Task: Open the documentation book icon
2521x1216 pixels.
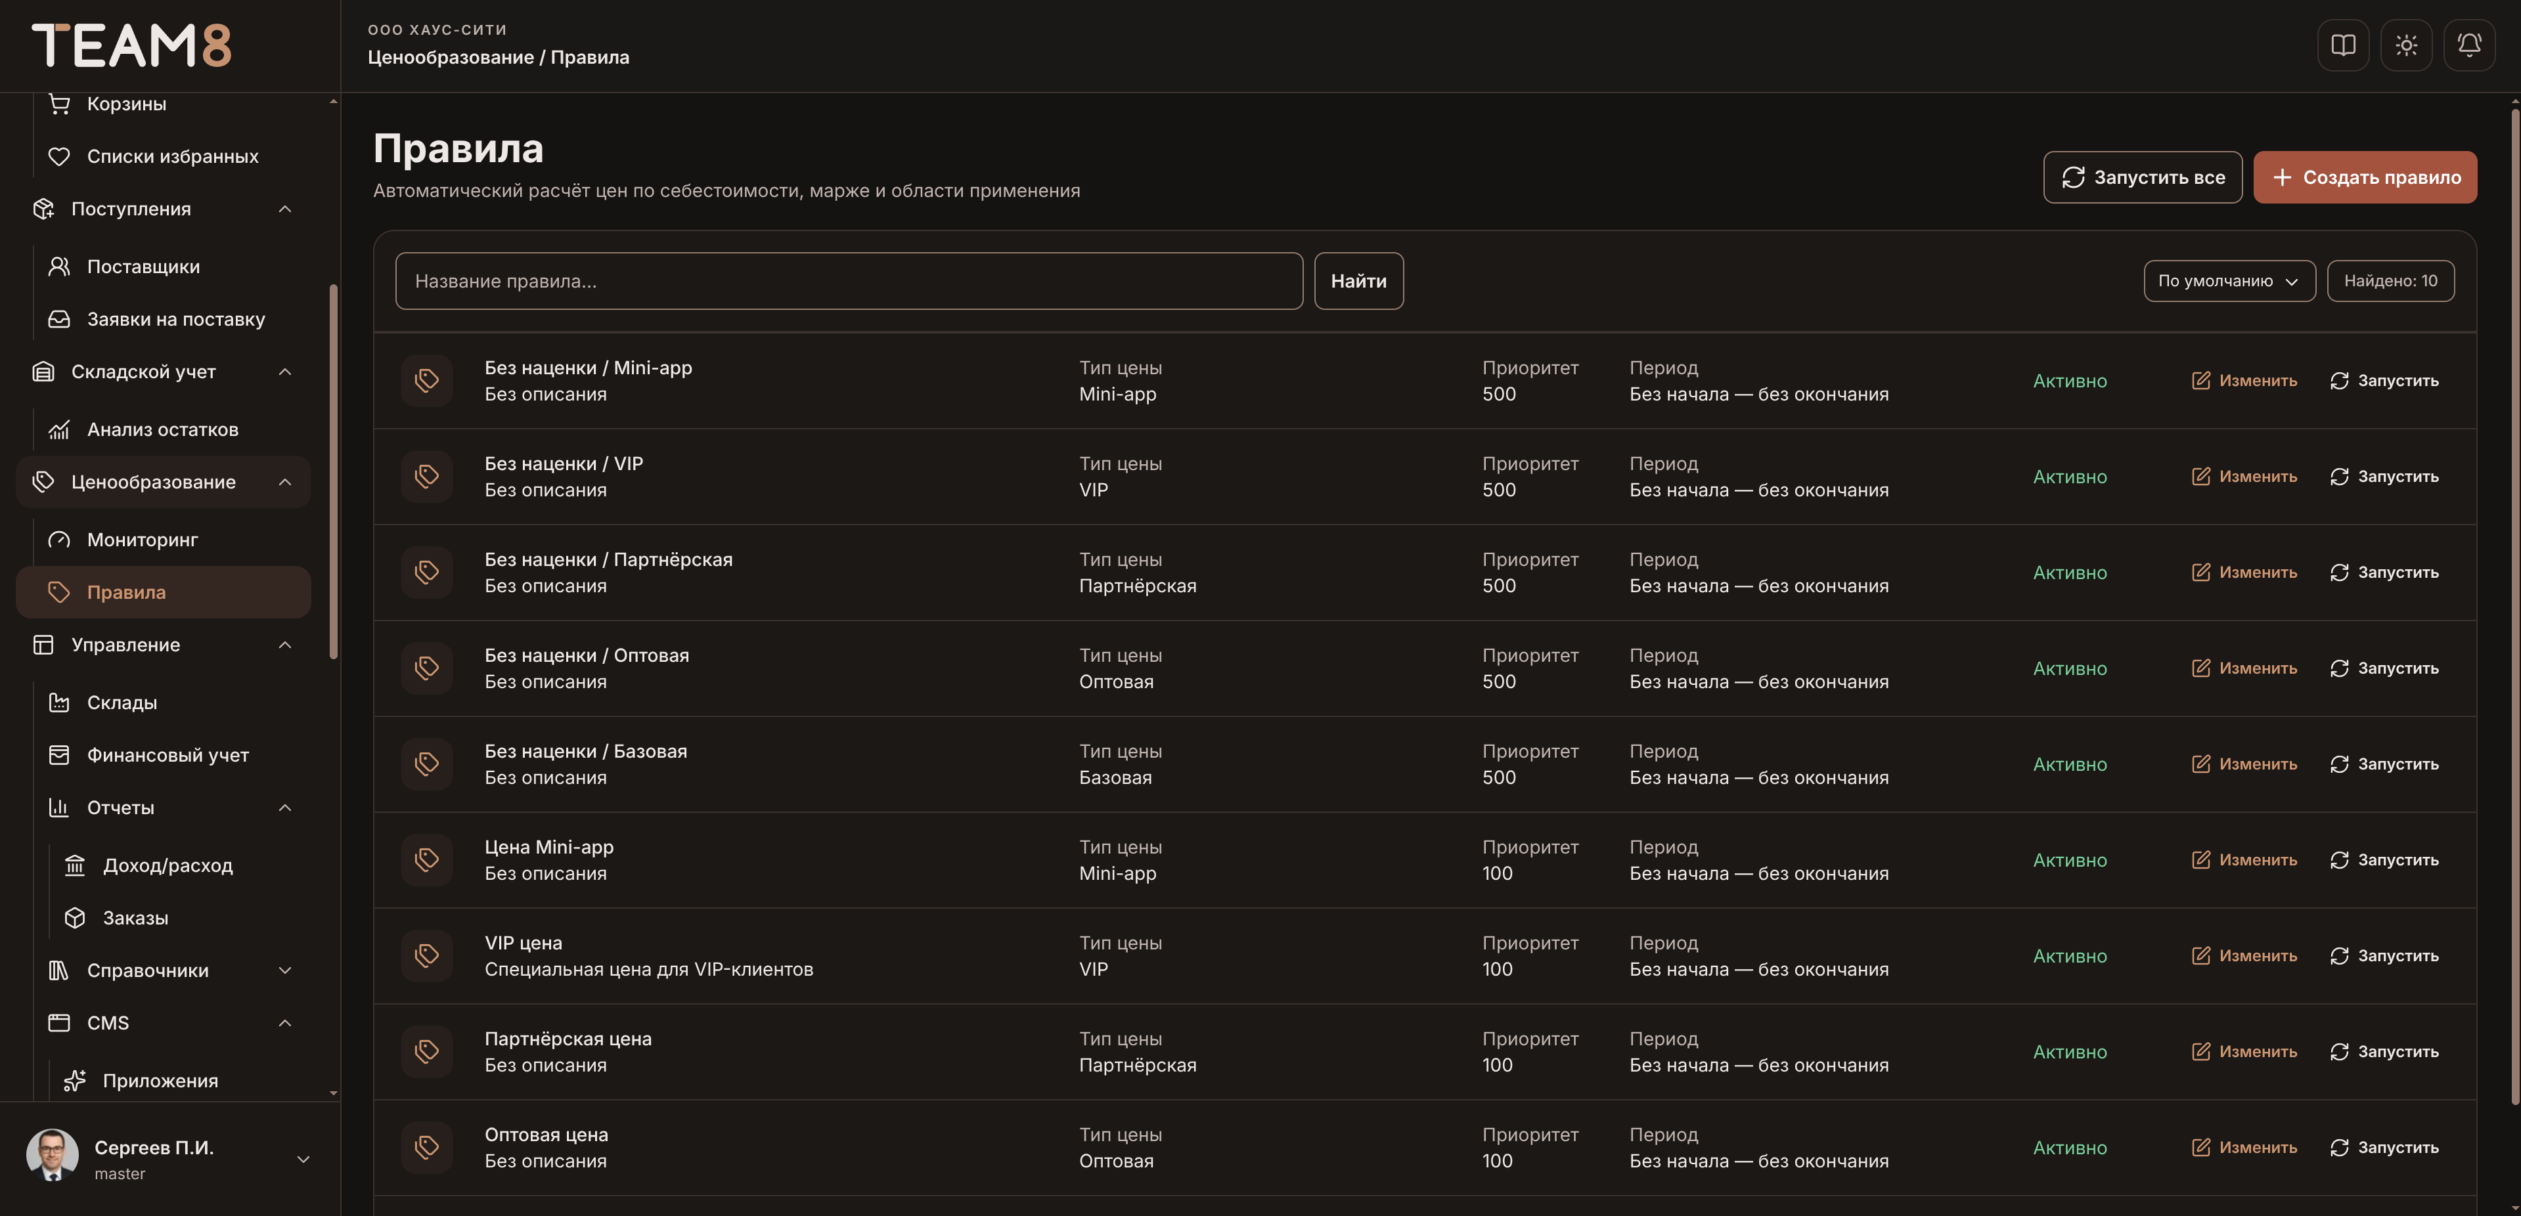Action: 2343,45
